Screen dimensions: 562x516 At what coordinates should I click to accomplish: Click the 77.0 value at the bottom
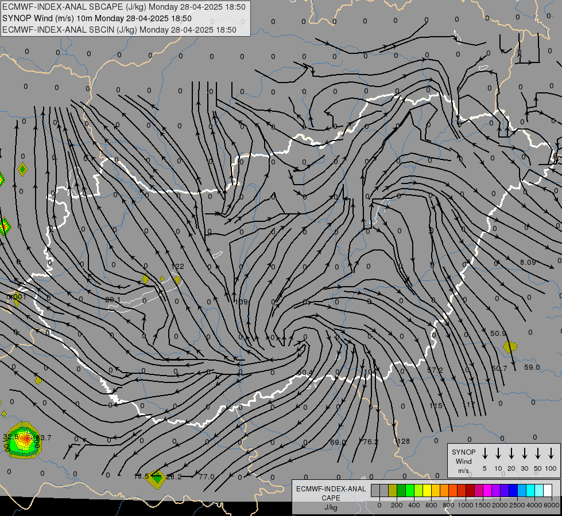[207, 476]
